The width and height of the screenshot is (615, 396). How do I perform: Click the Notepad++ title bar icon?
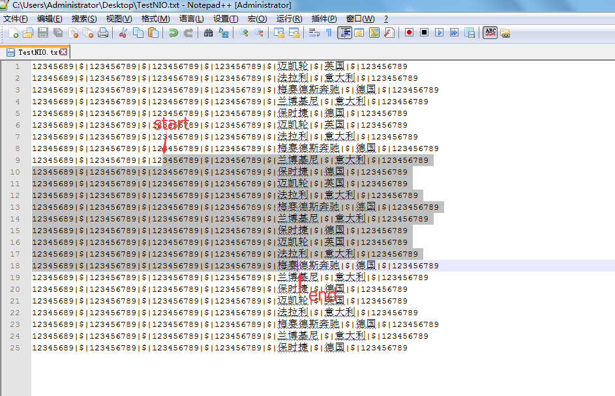click(5, 5)
